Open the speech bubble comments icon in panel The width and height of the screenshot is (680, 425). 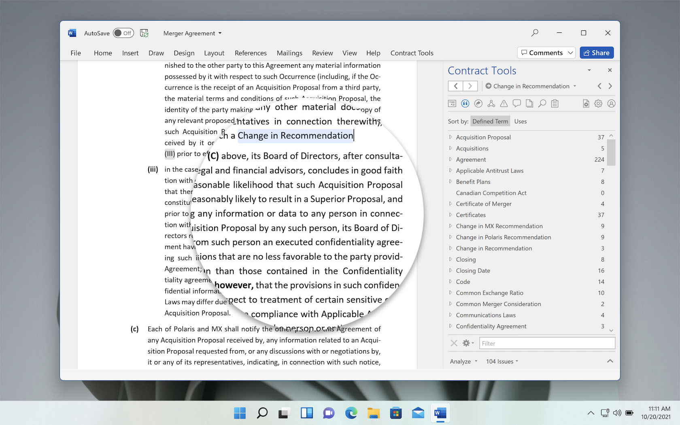(516, 104)
